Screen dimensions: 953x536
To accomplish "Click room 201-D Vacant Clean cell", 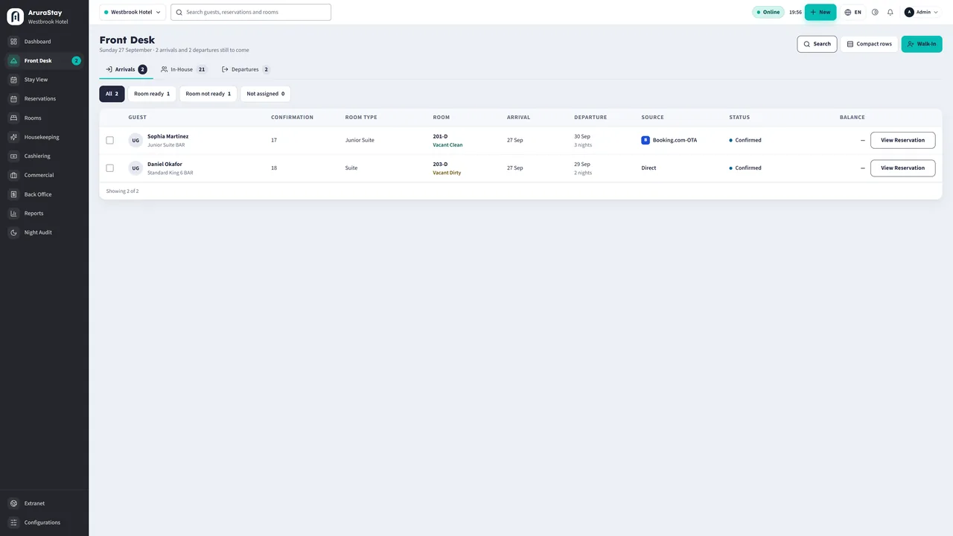I will tap(447, 141).
